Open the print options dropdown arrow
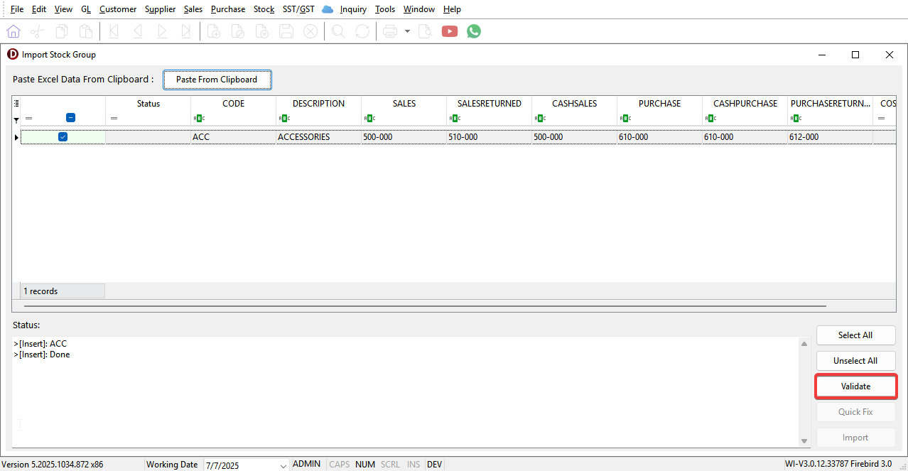This screenshot has height=471, width=908. click(x=407, y=31)
